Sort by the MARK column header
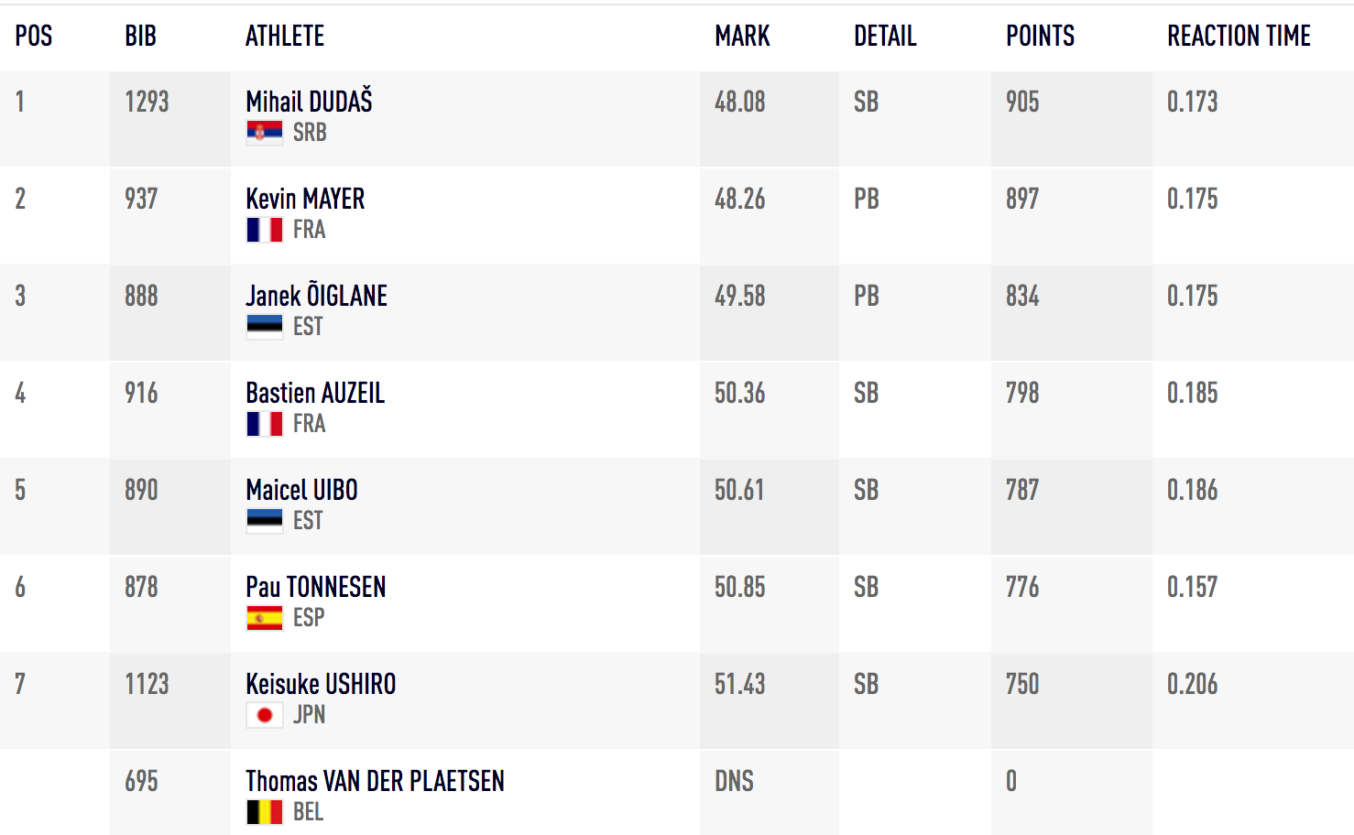This screenshot has height=835, width=1354. pos(742,36)
